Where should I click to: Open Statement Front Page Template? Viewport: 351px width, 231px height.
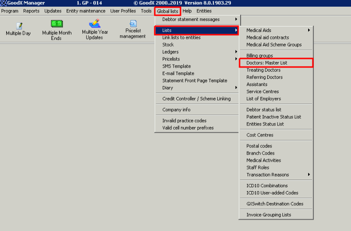197,81
